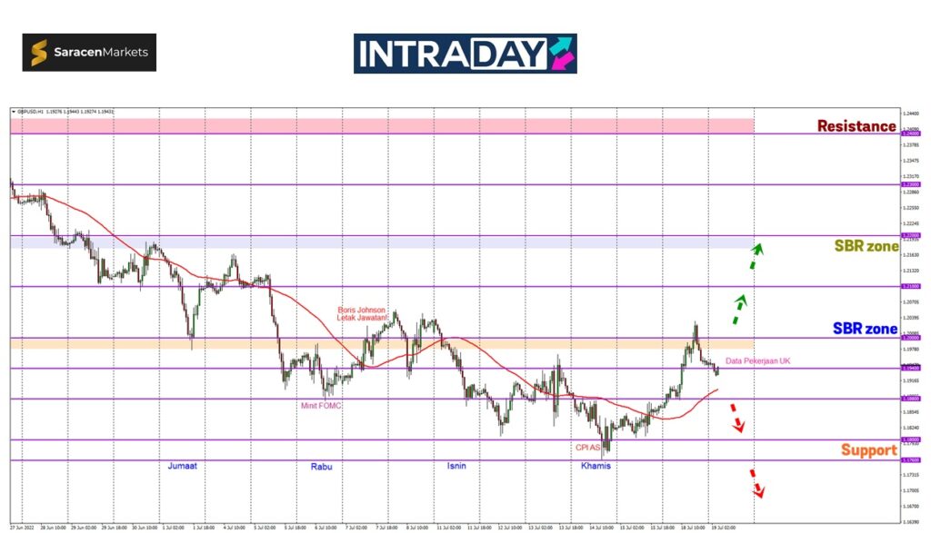This screenshot has width=931, height=533.
Task: Select the dark red Resistance label
Action: (856, 127)
